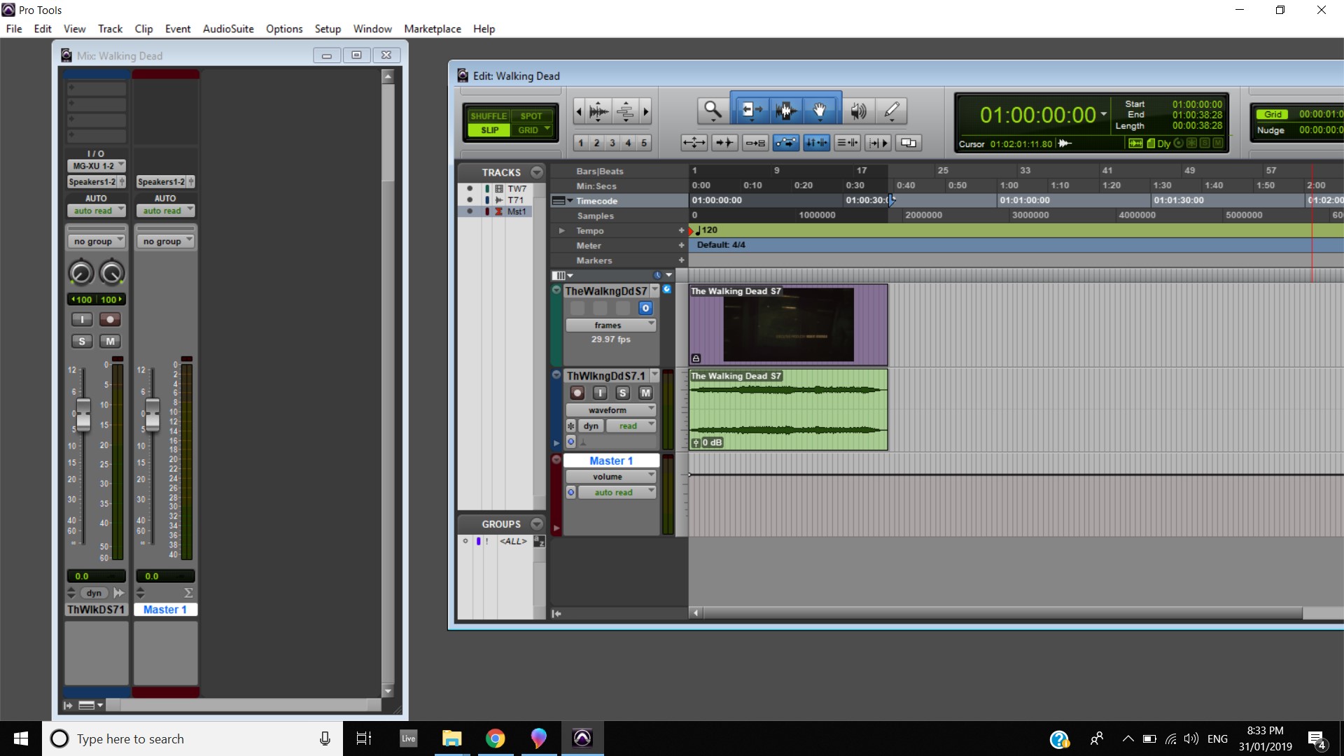Select the Zoomer magnifying glass tool
The width and height of the screenshot is (1344, 756).
[x=713, y=110]
